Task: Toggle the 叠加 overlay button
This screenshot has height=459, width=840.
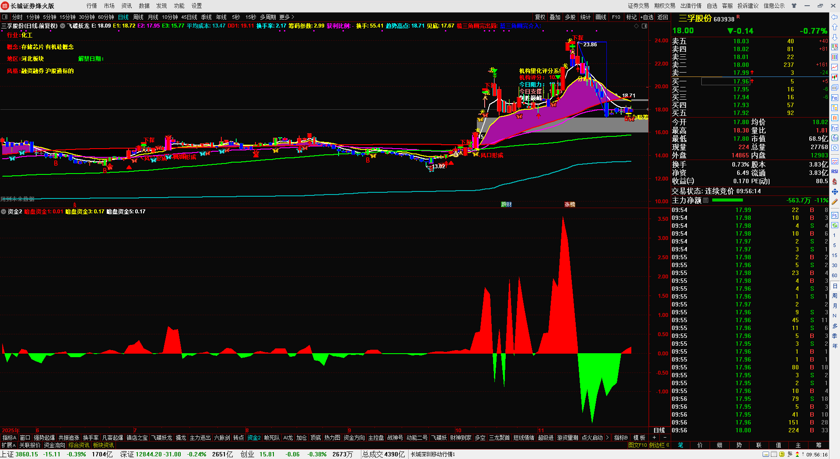Action: [555, 17]
